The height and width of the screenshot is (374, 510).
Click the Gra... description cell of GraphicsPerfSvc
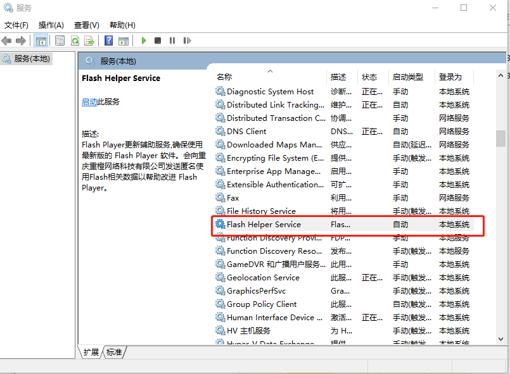pyautogui.click(x=340, y=291)
